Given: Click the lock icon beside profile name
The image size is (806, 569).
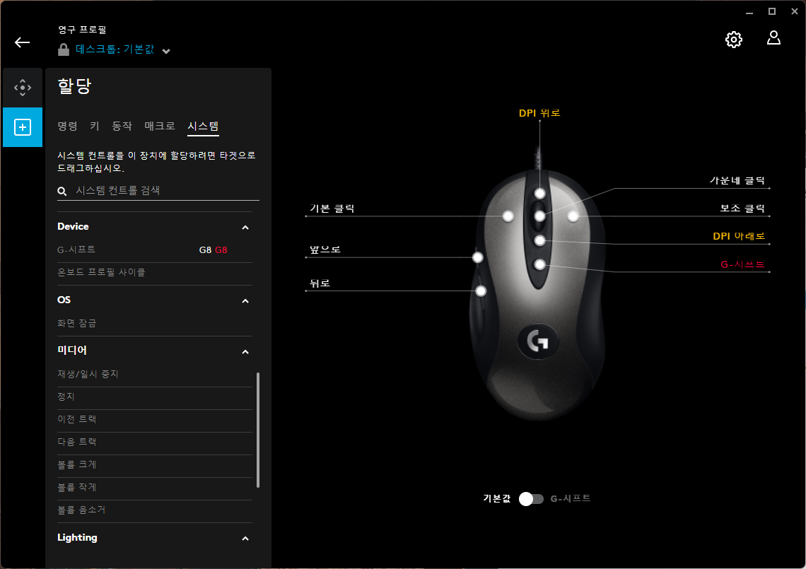Looking at the screenshot, I should coord(63,50).
